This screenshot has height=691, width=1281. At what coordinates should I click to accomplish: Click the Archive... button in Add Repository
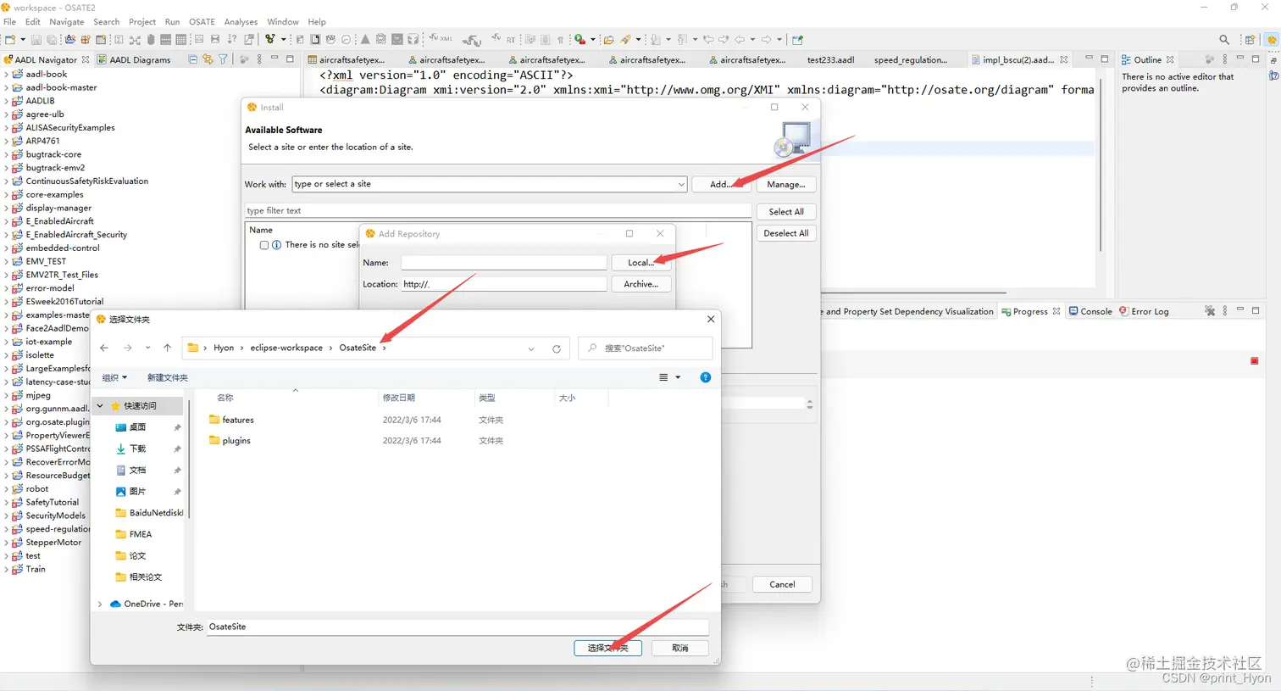640,284
